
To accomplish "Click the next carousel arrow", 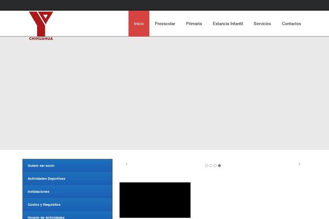I will [299, 164].
